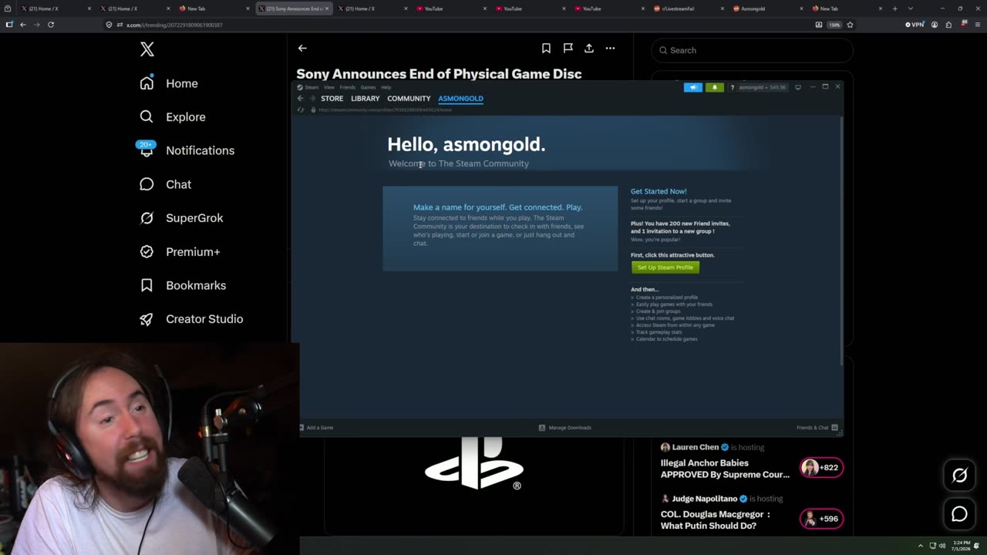Open the Friends menu in Steam
This screenshot has height=555, width=987.
pyautogui.click(x=348, y=87)
